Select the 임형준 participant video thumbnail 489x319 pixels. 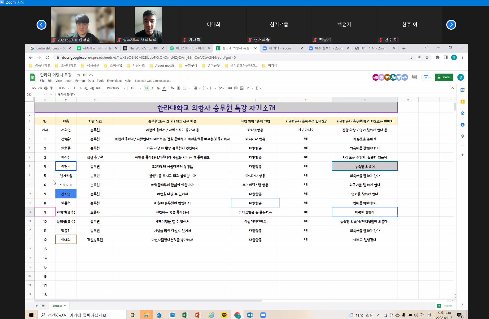(83, 25)
